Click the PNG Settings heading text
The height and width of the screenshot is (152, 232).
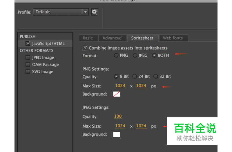[96, 69]
